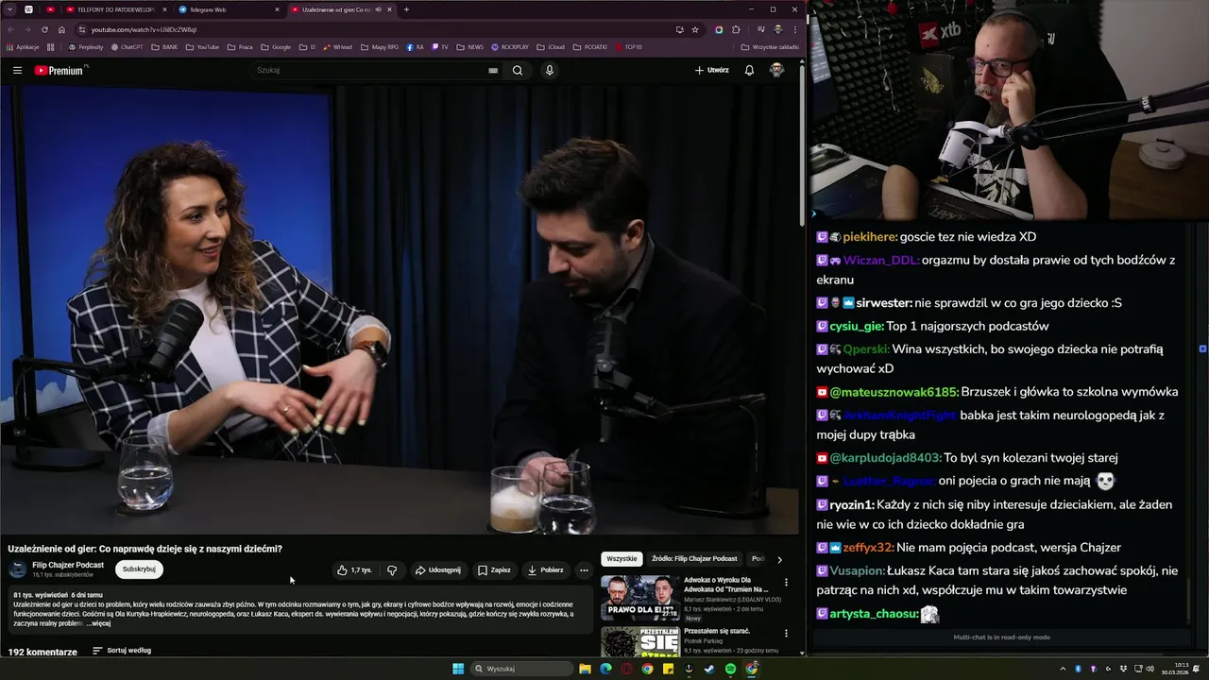Open the Perplexity bookmark

[85, 46]
